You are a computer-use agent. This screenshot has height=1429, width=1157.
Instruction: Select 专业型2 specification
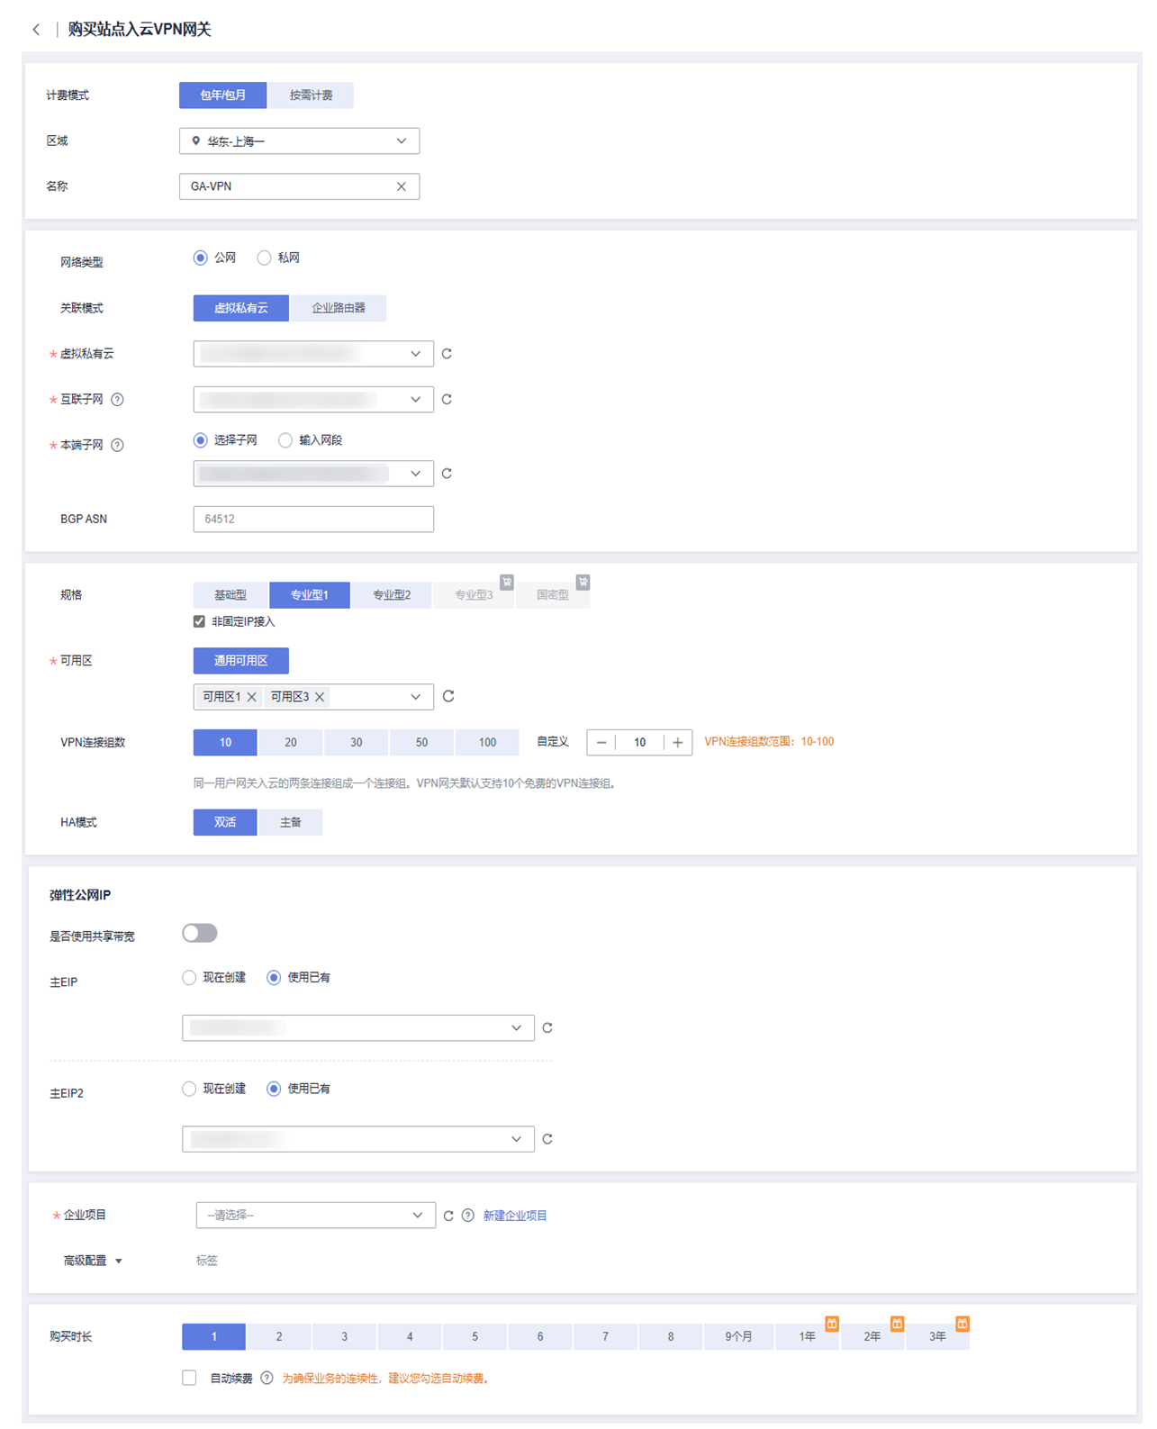[x=392, y=595]
